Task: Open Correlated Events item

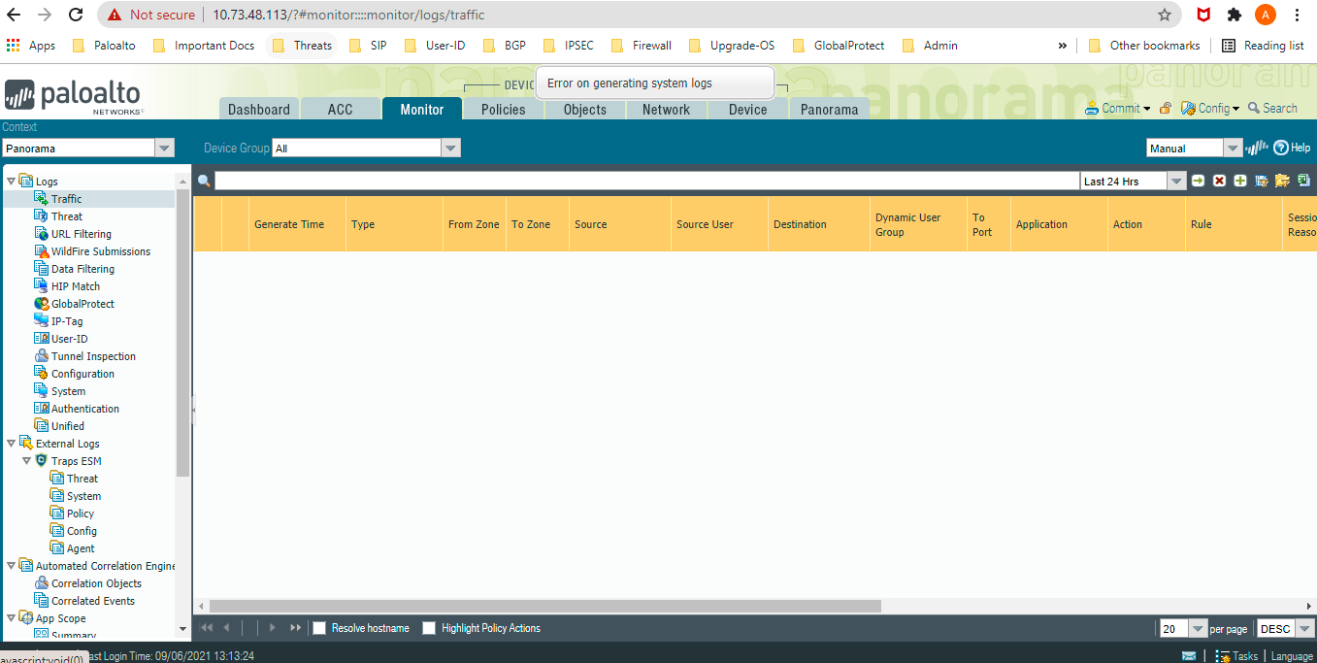Action: click(93, 600)
